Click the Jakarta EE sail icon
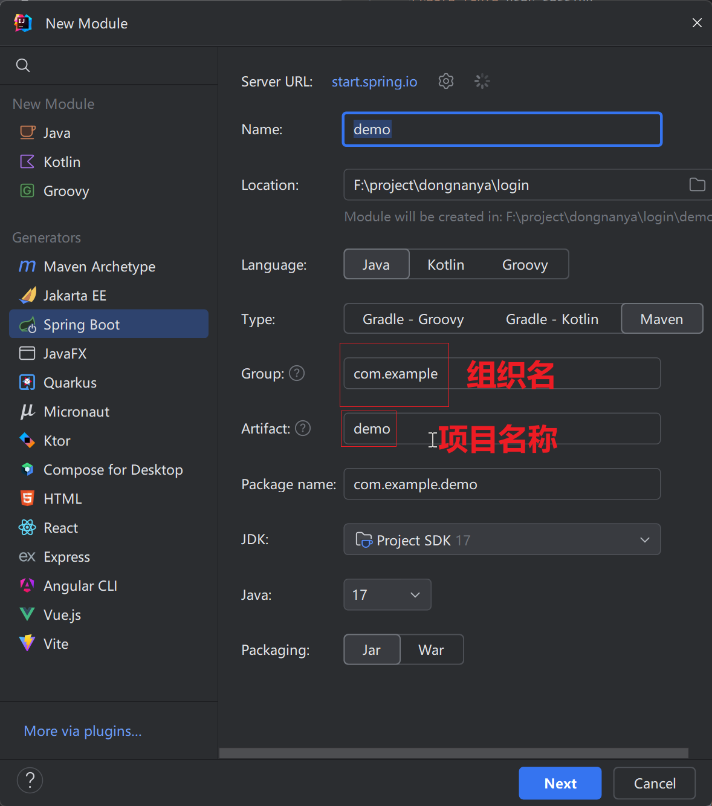The image size is (712, 806). tap(28, 295)
